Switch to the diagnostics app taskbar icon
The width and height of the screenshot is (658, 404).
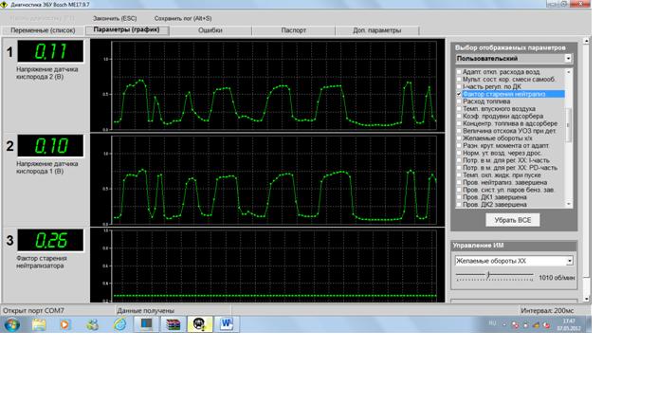pos(201,323)
